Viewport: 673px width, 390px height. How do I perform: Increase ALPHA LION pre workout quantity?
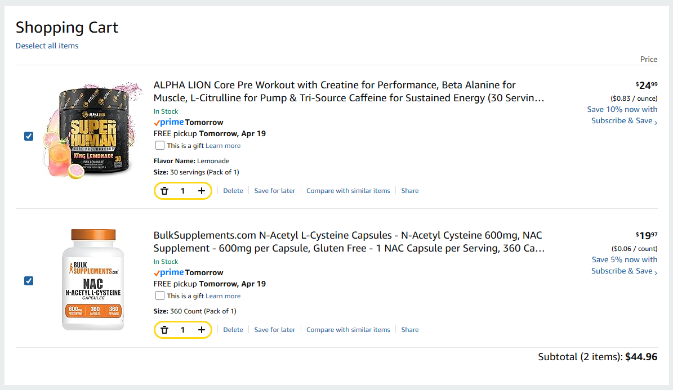201,191
